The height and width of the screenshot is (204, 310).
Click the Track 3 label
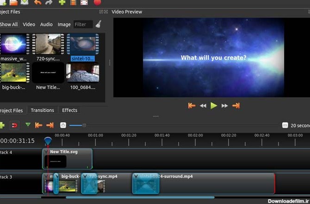click(6, 177)
